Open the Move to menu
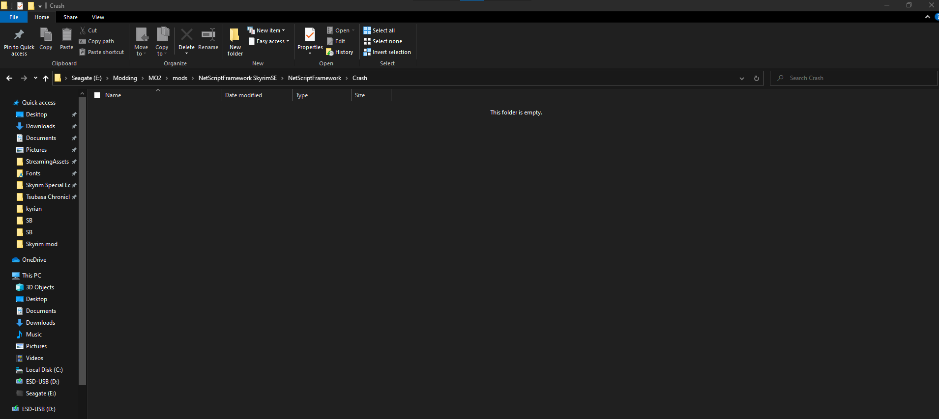Screen dimensions: 939x419 [141, 41]
